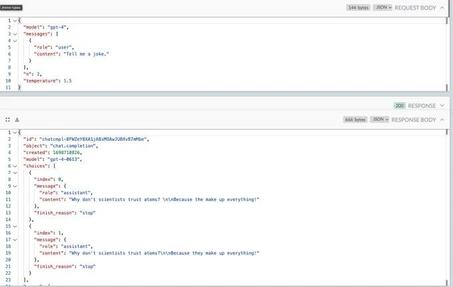Click the request body vertical scrollbar
Screen dimensions: 453x287
point(447,54)
